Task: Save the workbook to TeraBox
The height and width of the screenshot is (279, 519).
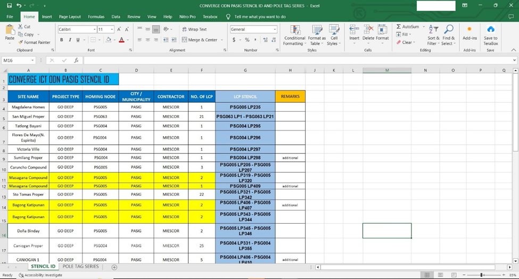Action: (491, 35)
